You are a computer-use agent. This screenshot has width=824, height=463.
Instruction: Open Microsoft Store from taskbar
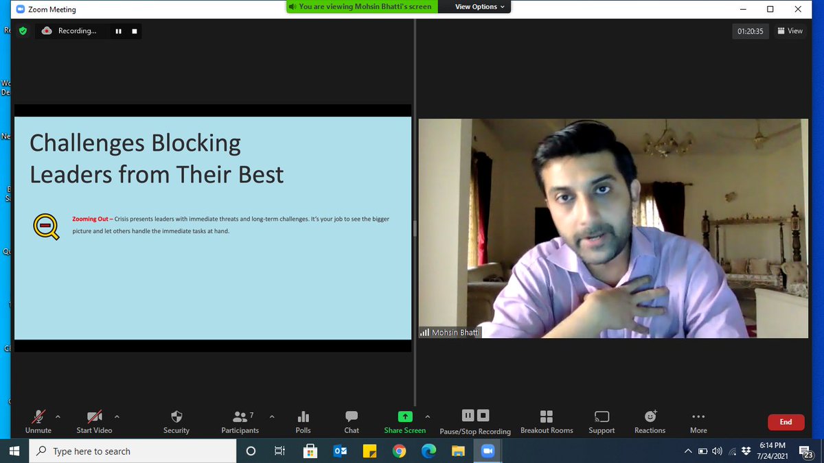[x=310, y=451]
